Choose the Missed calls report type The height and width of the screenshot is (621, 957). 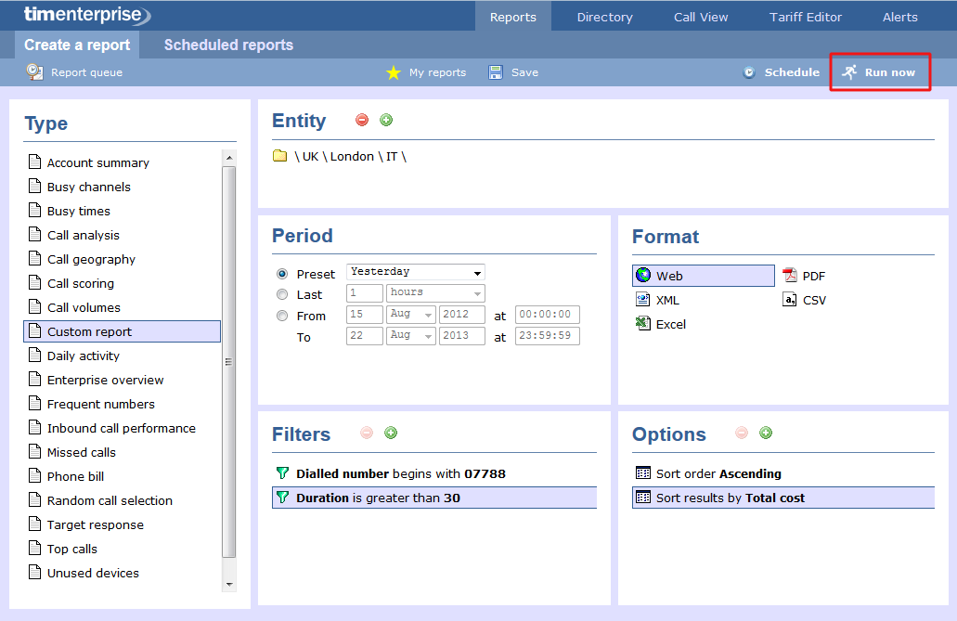[x=82, y=452]
